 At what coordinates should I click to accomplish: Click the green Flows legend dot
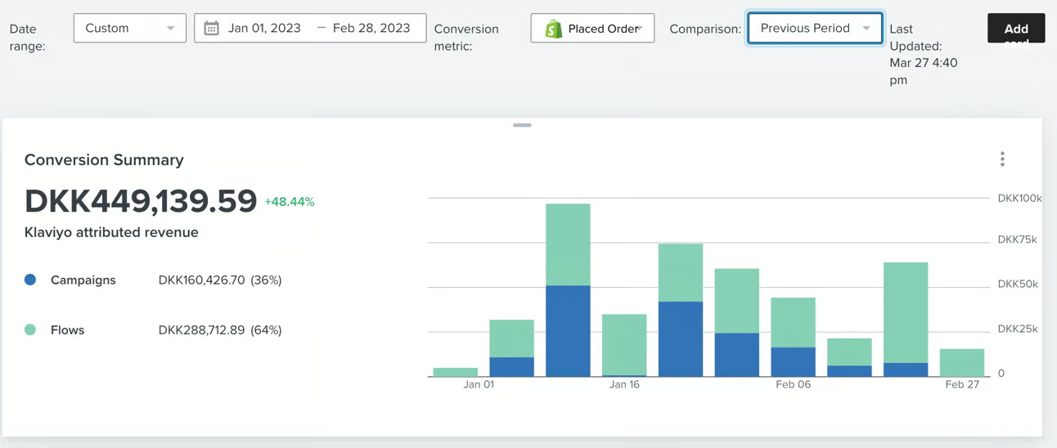coord(30,330)
